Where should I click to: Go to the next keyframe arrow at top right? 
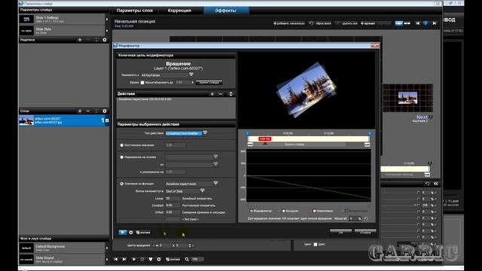(x=435, y=23)
